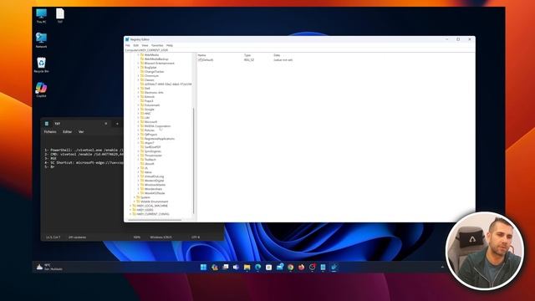
Task: Expand the Google key
Action: coord(139,110)
